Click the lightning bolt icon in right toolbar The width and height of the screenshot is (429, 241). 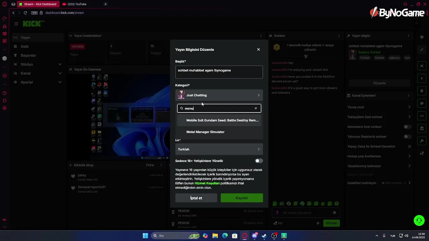click(422, 79)
